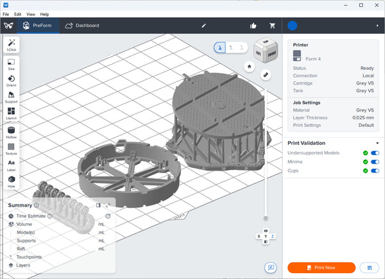The height and width of the screenshot is (279, 385).
Task: Expand the user account panel arrow
Action: coord(377,26)
